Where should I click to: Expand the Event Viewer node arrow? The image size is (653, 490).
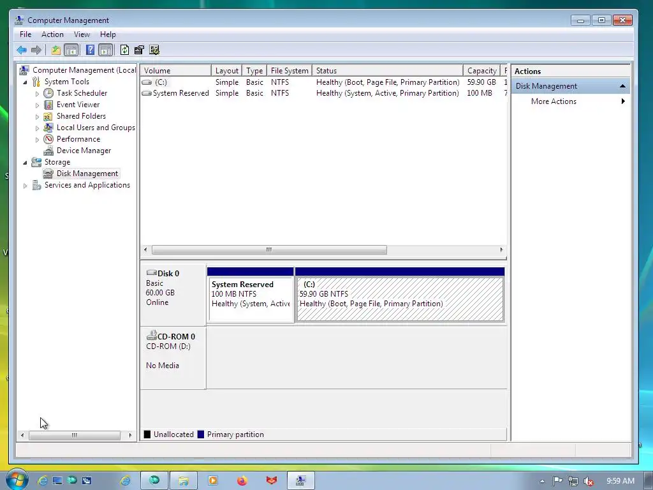pyautogui.click(x=37, y=105)
